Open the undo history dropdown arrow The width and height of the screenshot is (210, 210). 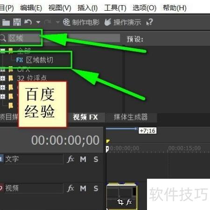point(38,22)
